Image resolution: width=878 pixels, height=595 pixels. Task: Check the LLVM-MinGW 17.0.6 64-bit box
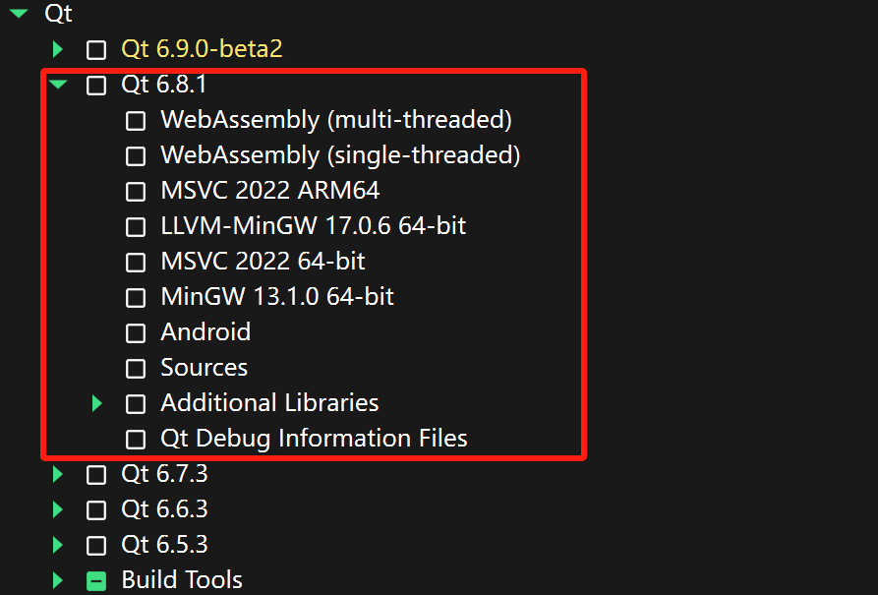tap(135, 226)
